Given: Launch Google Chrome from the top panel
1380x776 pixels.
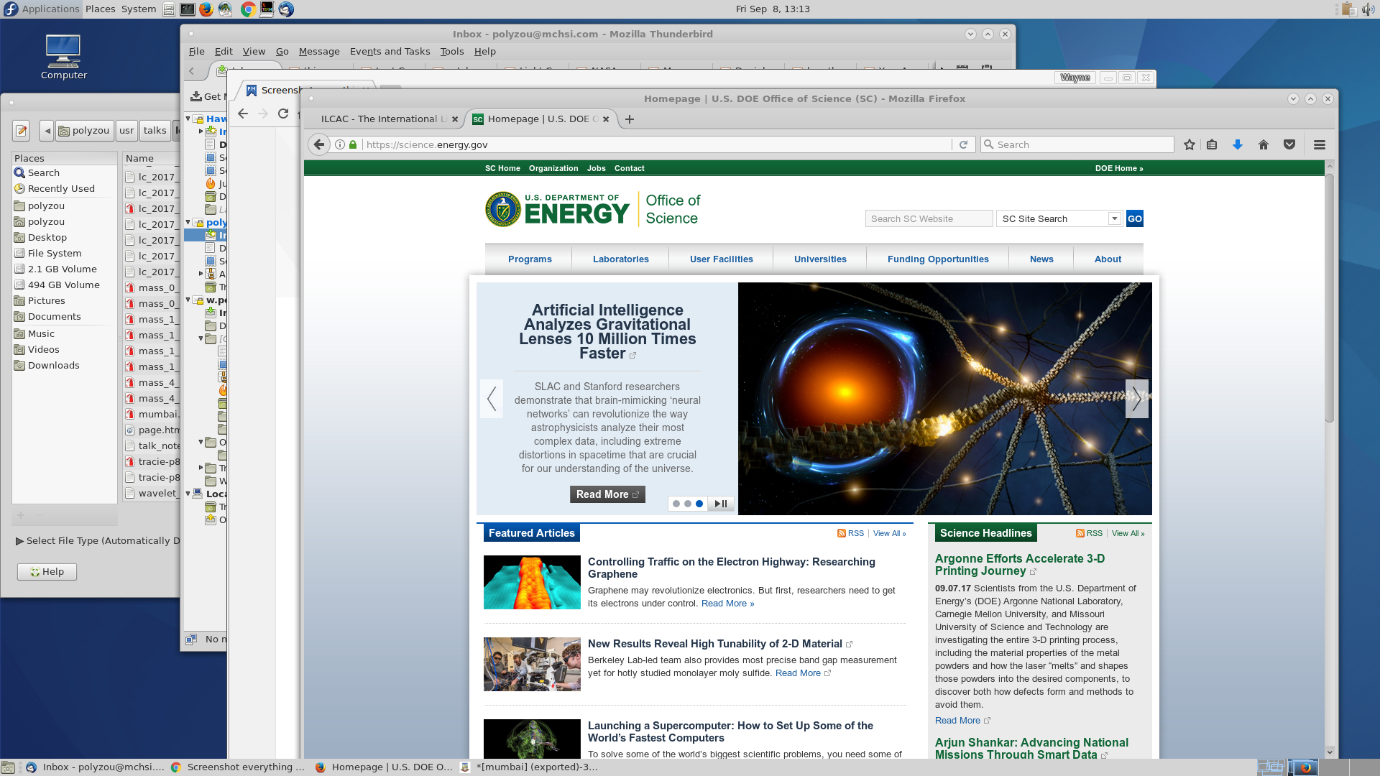Looking at the screenshot, I should click(248, 9).
